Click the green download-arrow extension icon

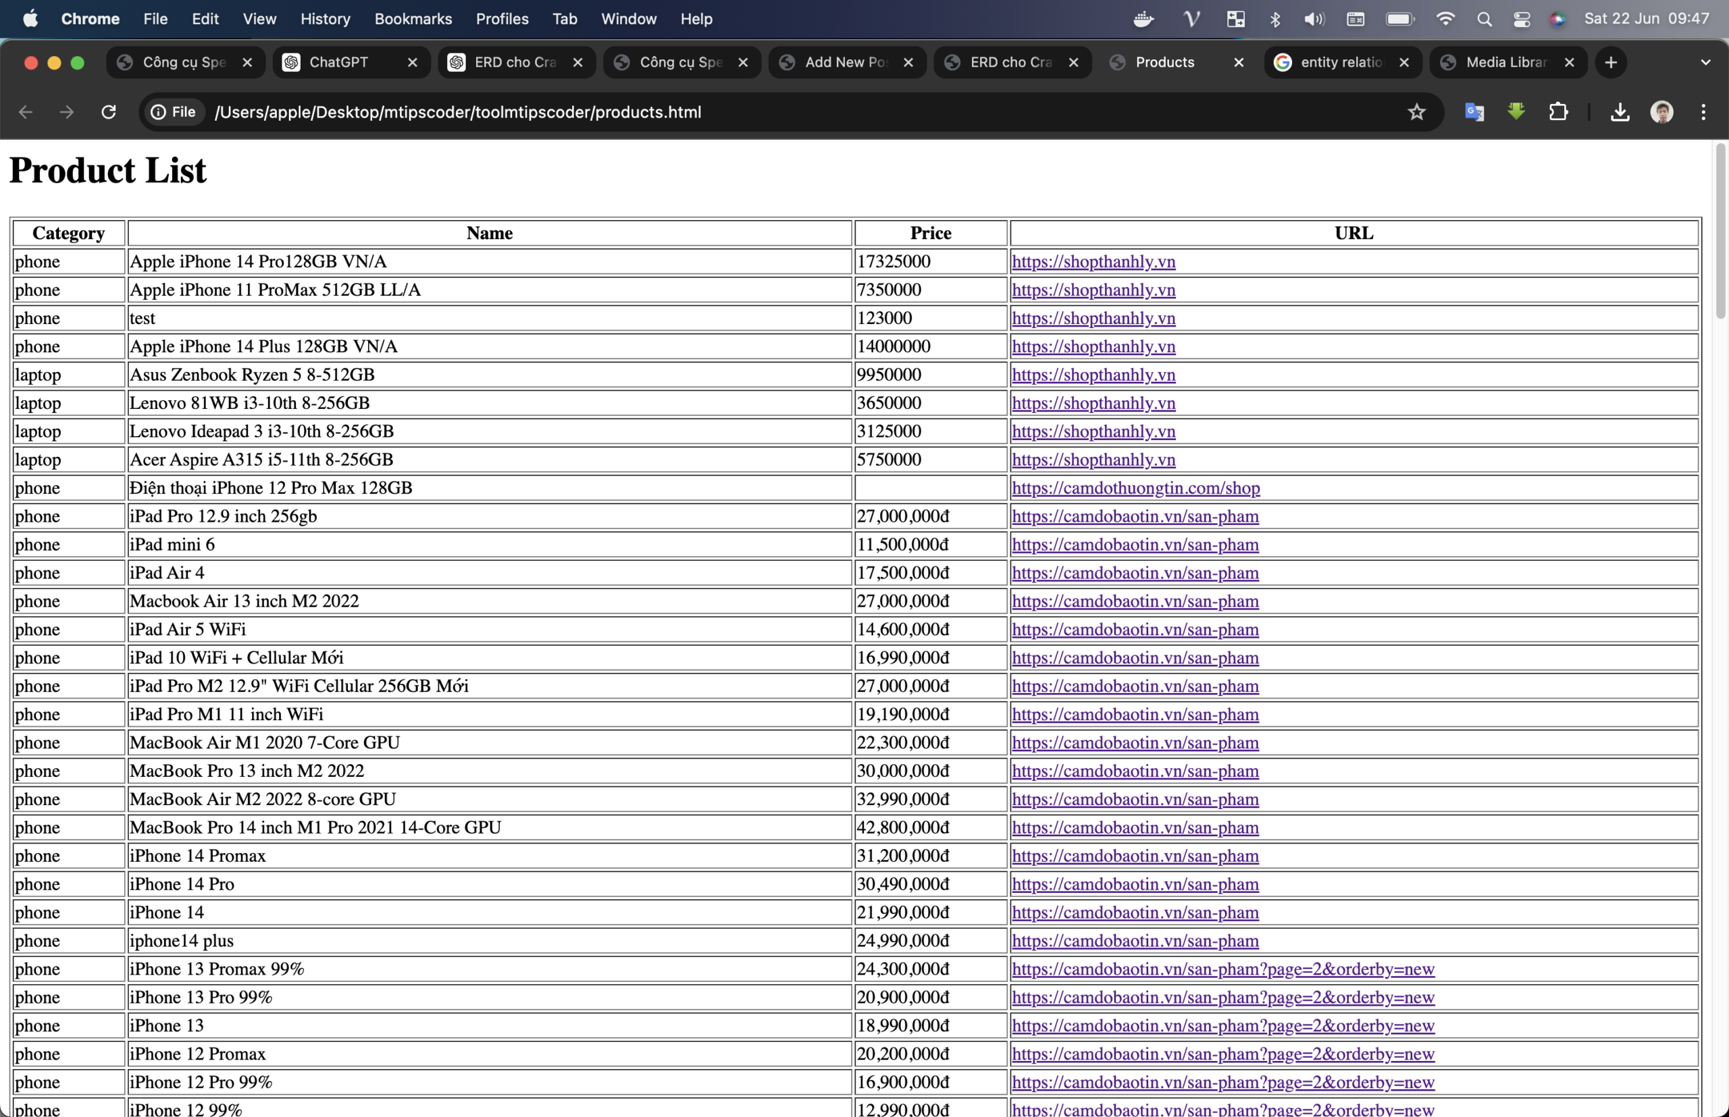click(1516, 112)
